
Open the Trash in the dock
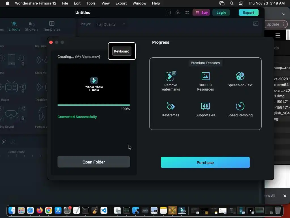[278, 210]
